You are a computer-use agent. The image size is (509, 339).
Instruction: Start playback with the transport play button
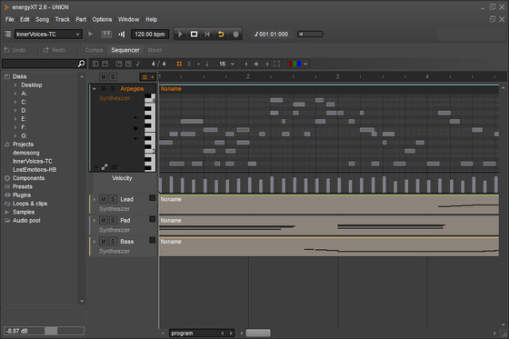[180, 35]
